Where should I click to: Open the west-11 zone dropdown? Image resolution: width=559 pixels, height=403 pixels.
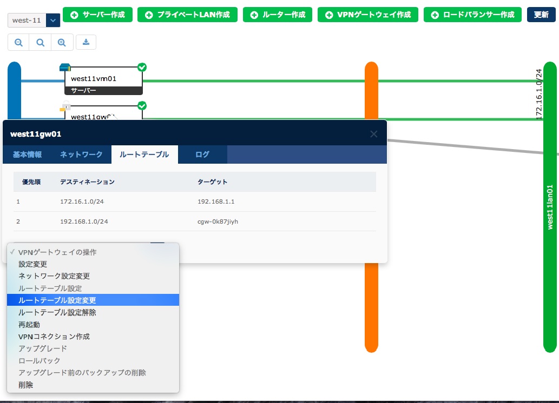[53, 20]
